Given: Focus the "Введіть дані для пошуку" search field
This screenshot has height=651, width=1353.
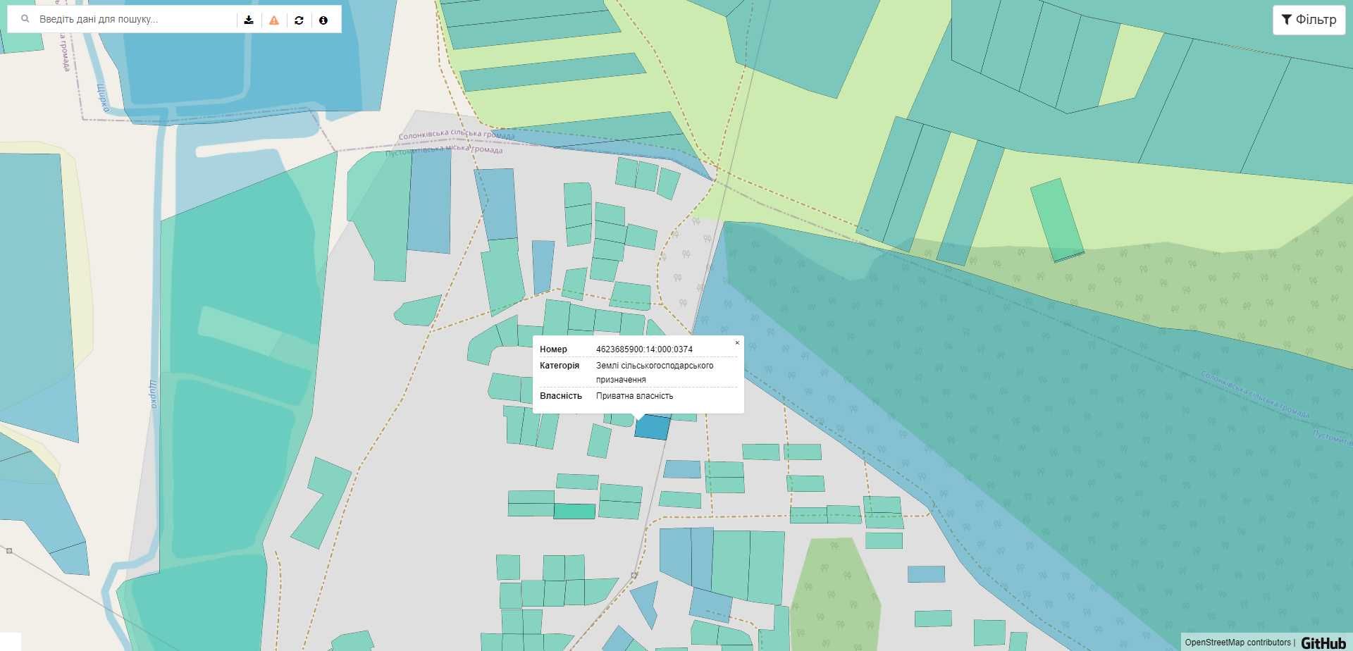Looking at the screenshot, I should click(134, 19).
